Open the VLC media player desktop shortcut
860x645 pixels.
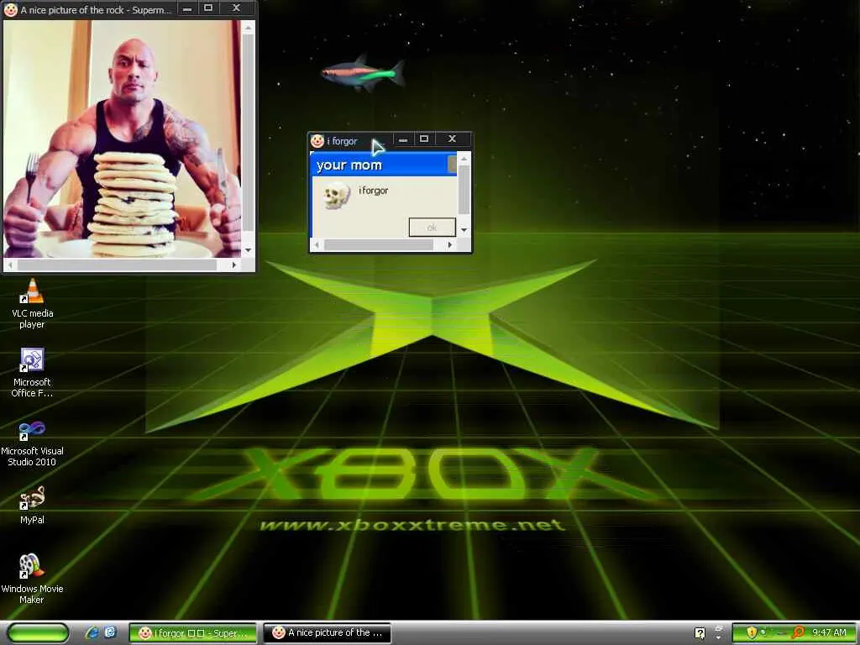[x=32, y=303]
